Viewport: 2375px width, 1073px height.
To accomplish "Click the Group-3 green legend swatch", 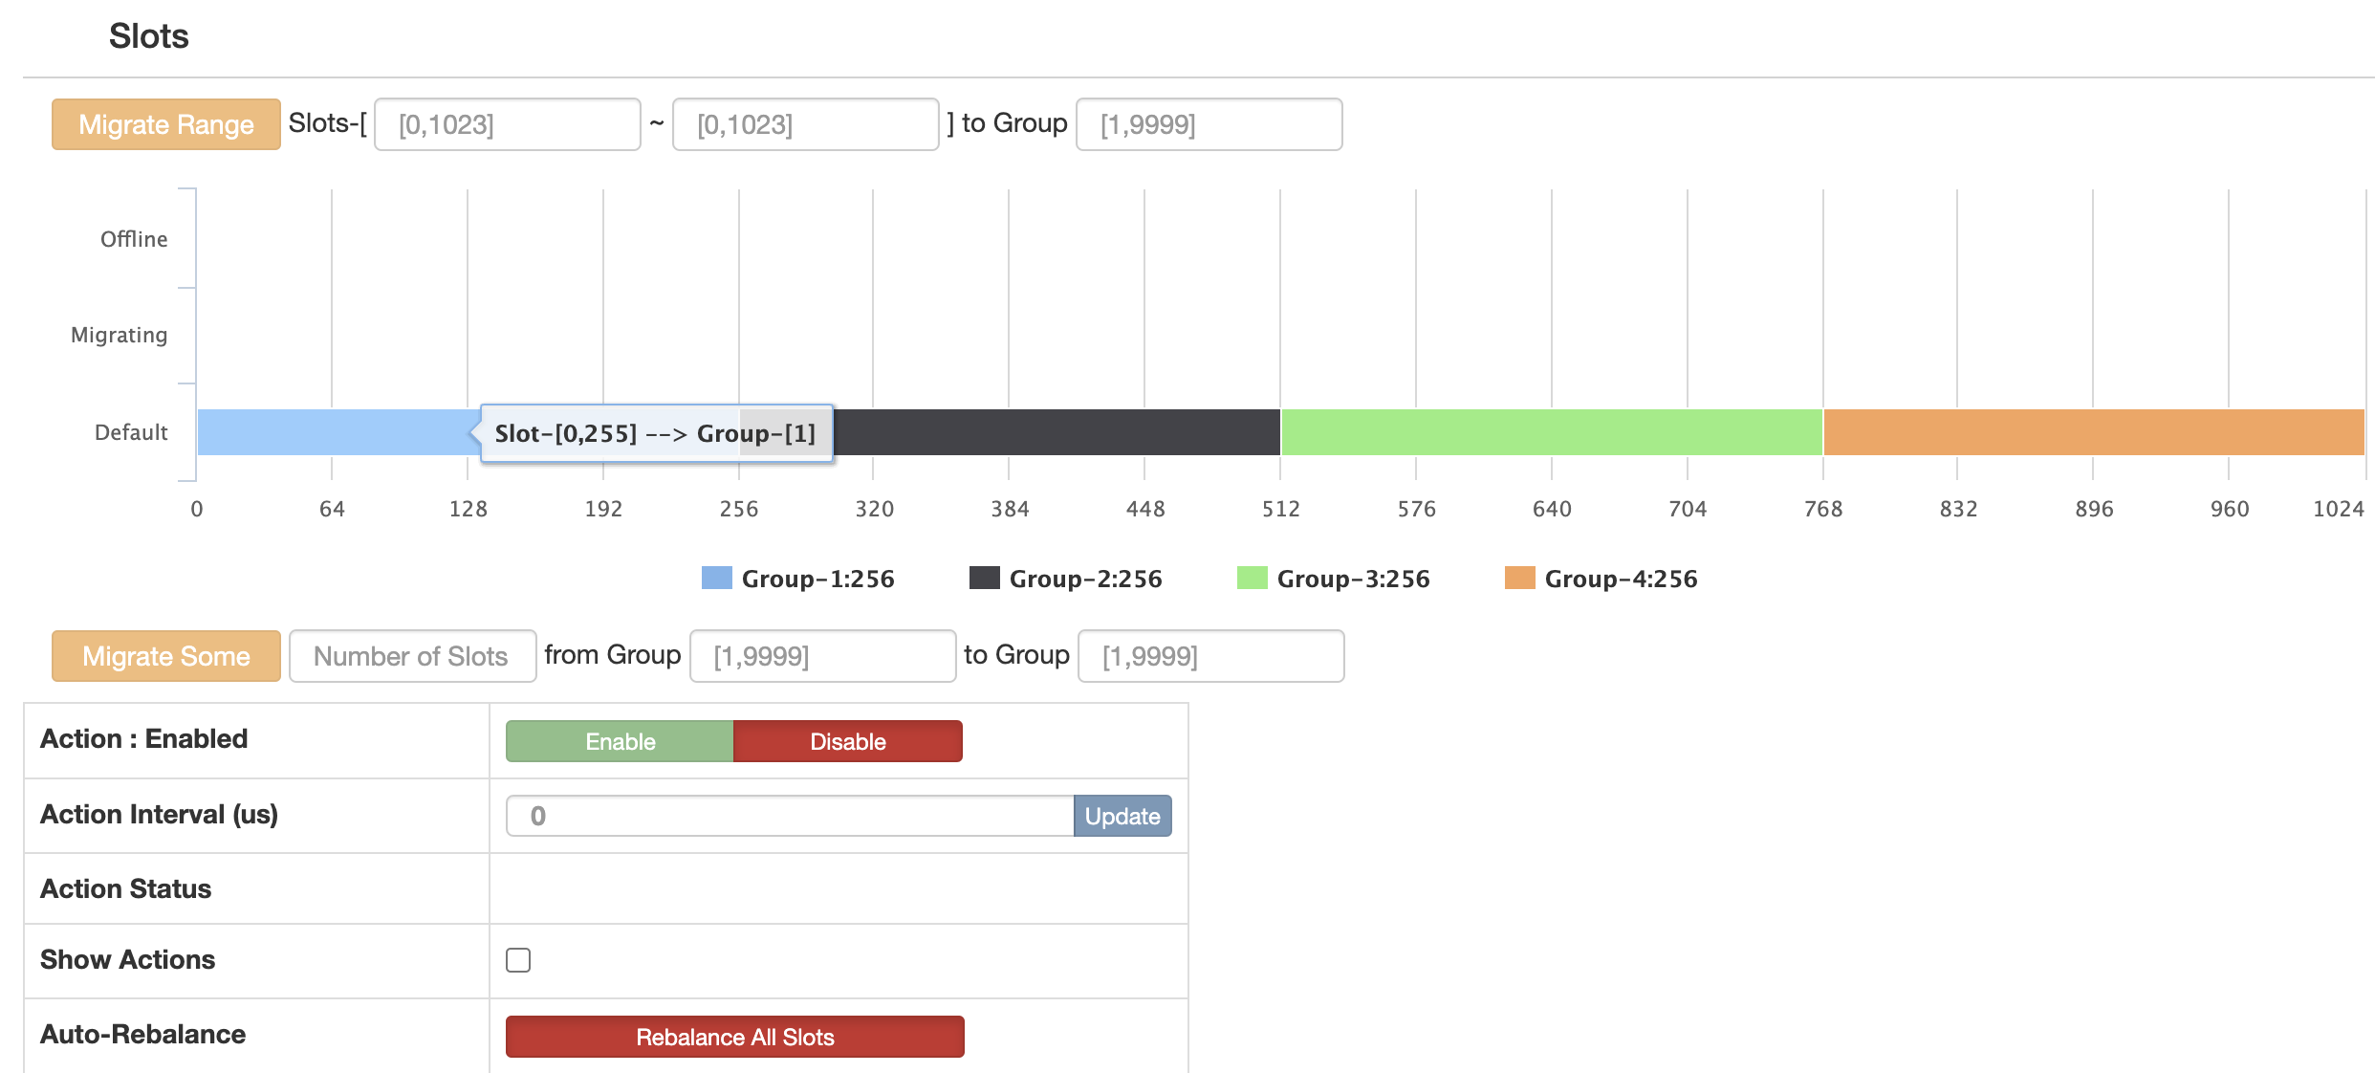I will [x=1252, y=578].
